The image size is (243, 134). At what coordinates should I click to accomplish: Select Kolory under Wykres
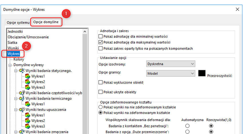19,59
